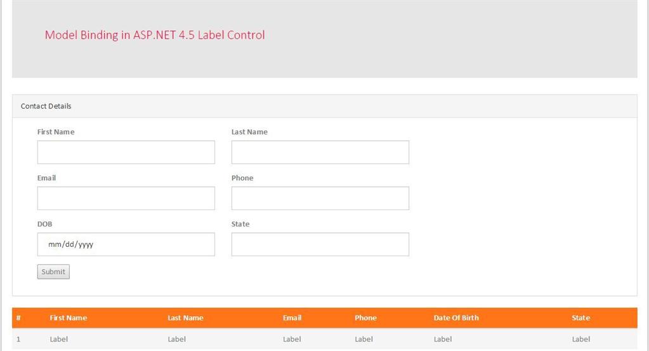Click the State form label
This screenshot has height=351, width=649.
pos(240,224)
